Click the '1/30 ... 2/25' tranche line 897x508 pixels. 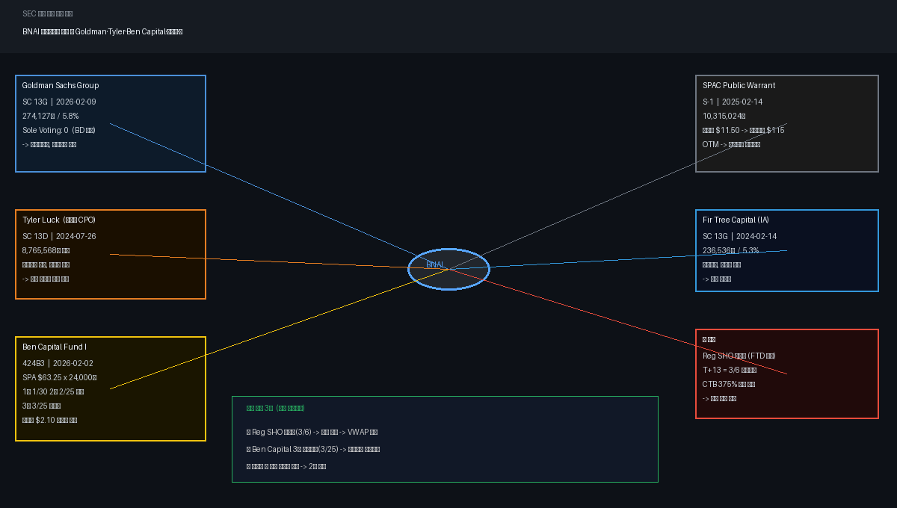point(53,391)
